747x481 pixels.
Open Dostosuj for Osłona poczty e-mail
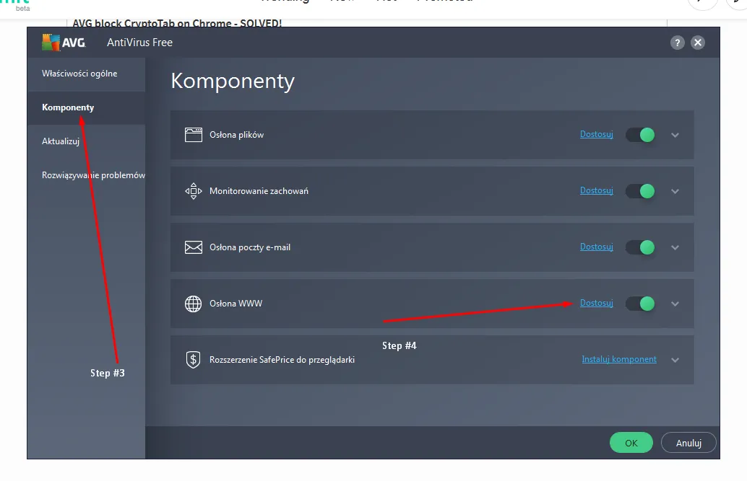pyautogui.click(x=597, y=247)
